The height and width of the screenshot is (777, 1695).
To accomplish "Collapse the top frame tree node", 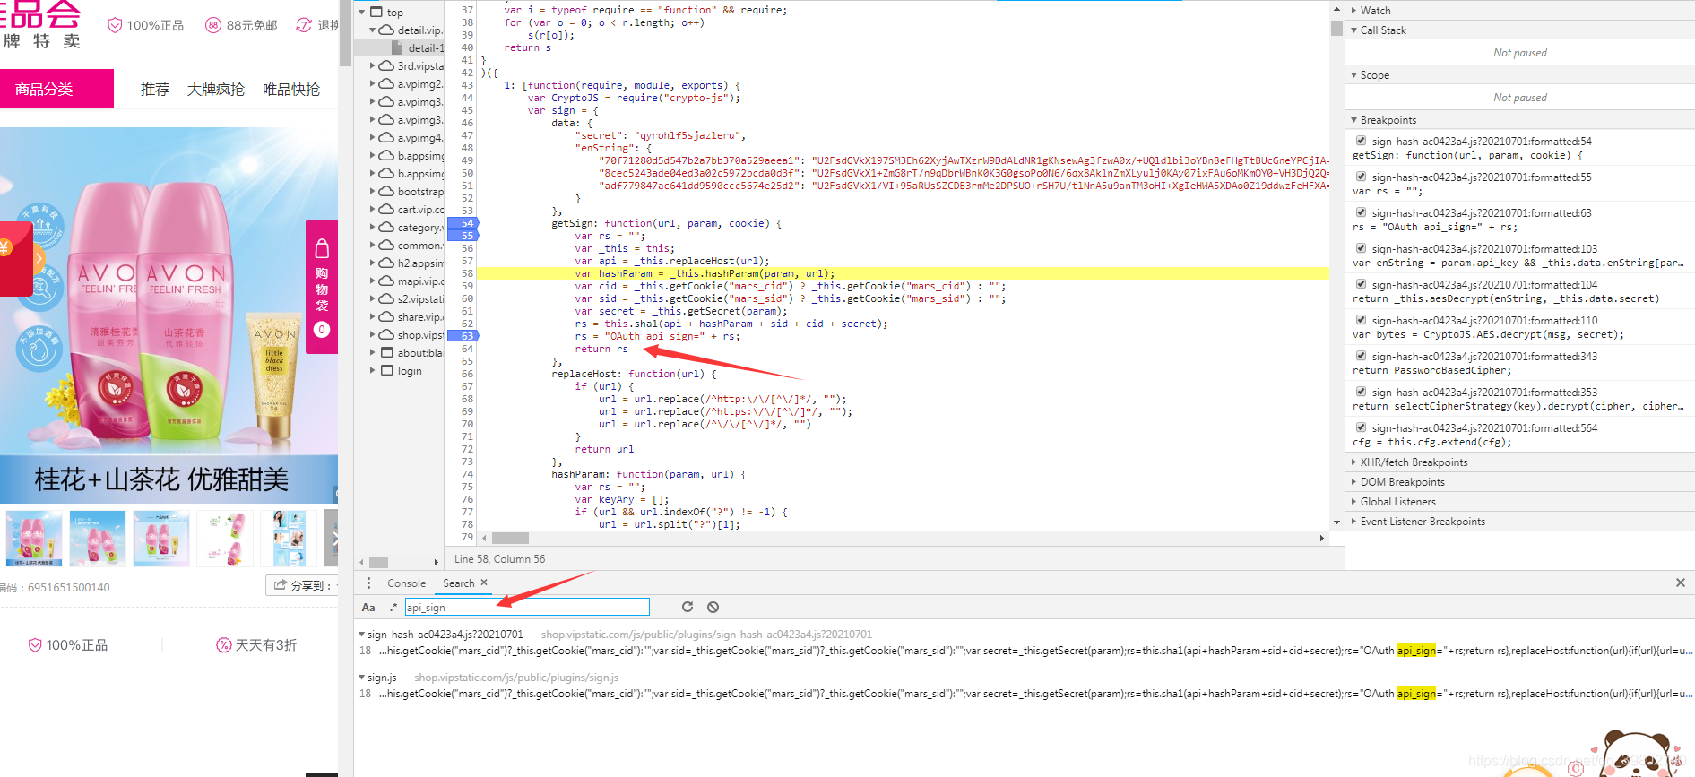I will [362, 12].
